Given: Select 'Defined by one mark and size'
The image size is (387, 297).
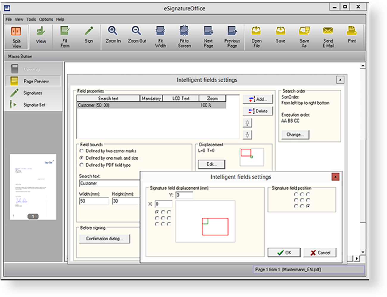Looking at the screenshot, I should (82, 158).
